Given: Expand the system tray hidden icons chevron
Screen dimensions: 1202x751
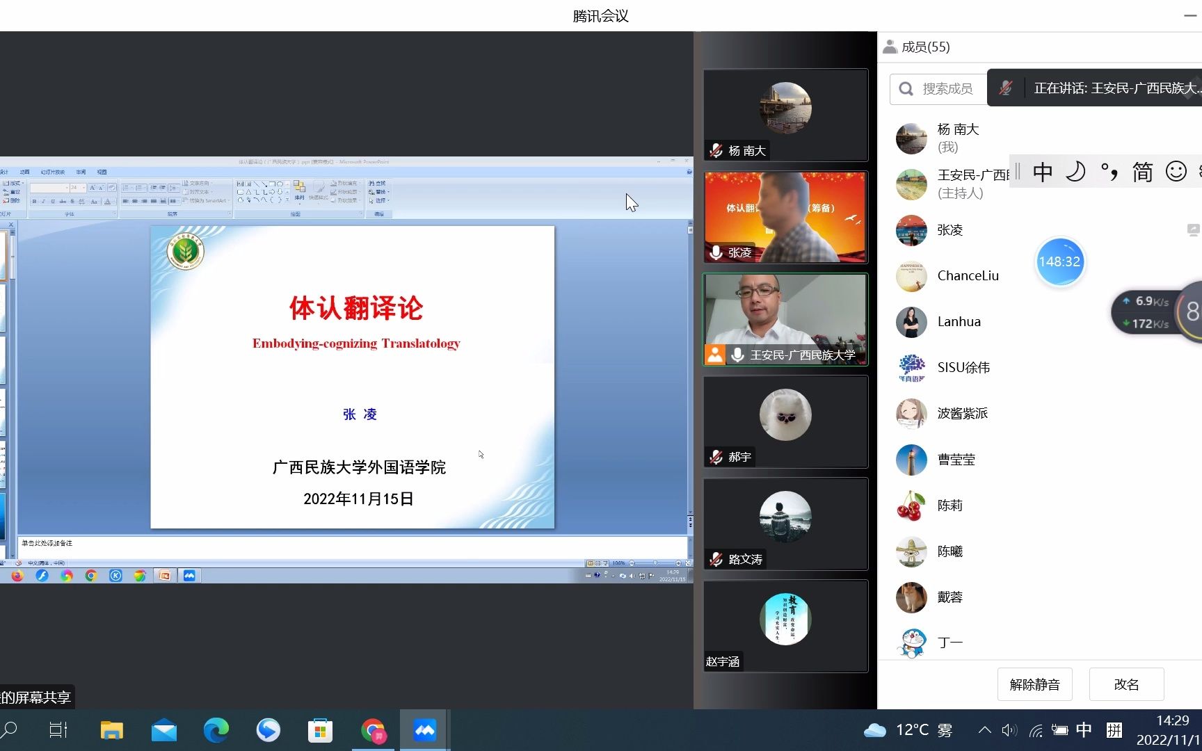Looking at the screenshot, I should (984, 730).
